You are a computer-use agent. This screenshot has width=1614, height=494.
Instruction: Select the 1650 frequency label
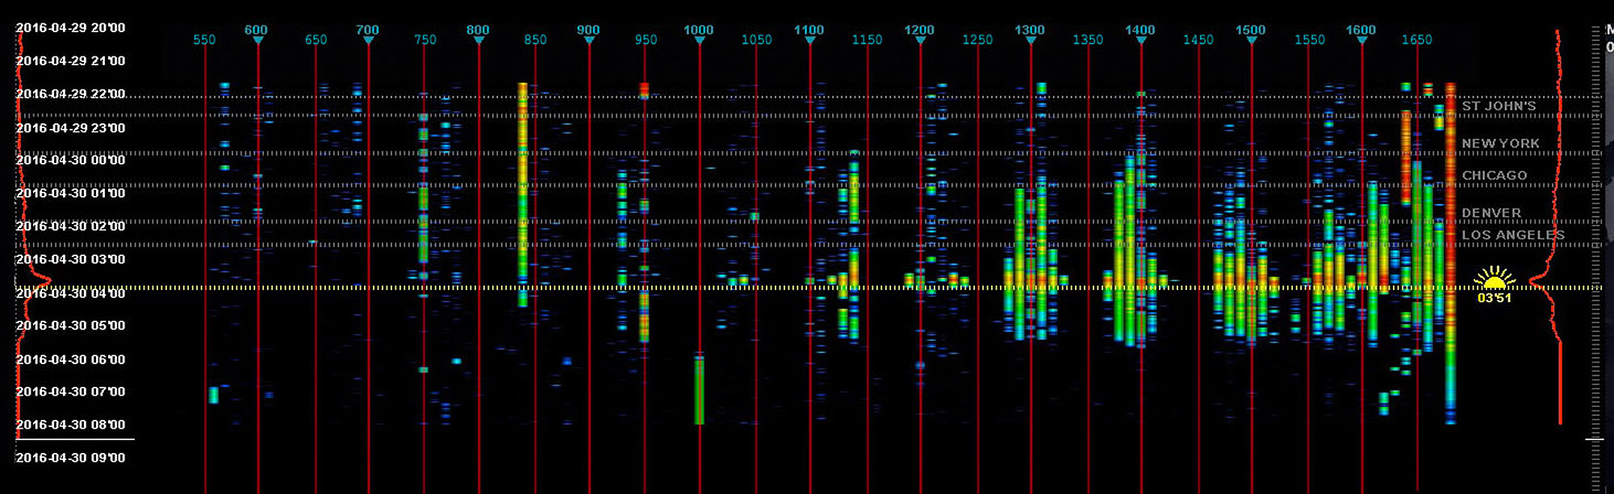coord(1416,39)
